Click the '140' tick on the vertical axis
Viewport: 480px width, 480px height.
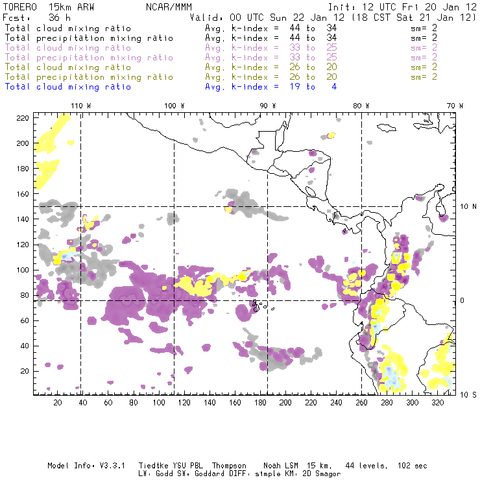click(x=23, y=219)
